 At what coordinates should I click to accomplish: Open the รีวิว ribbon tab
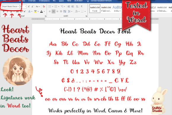tap(54, 1)
